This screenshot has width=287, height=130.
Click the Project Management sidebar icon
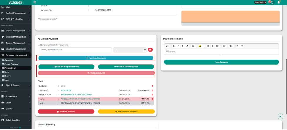[3, 13]
